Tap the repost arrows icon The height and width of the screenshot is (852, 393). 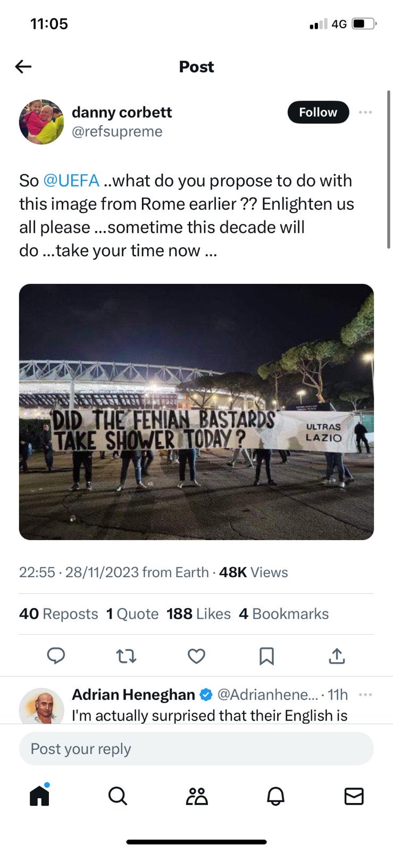[x=126, y=656]
